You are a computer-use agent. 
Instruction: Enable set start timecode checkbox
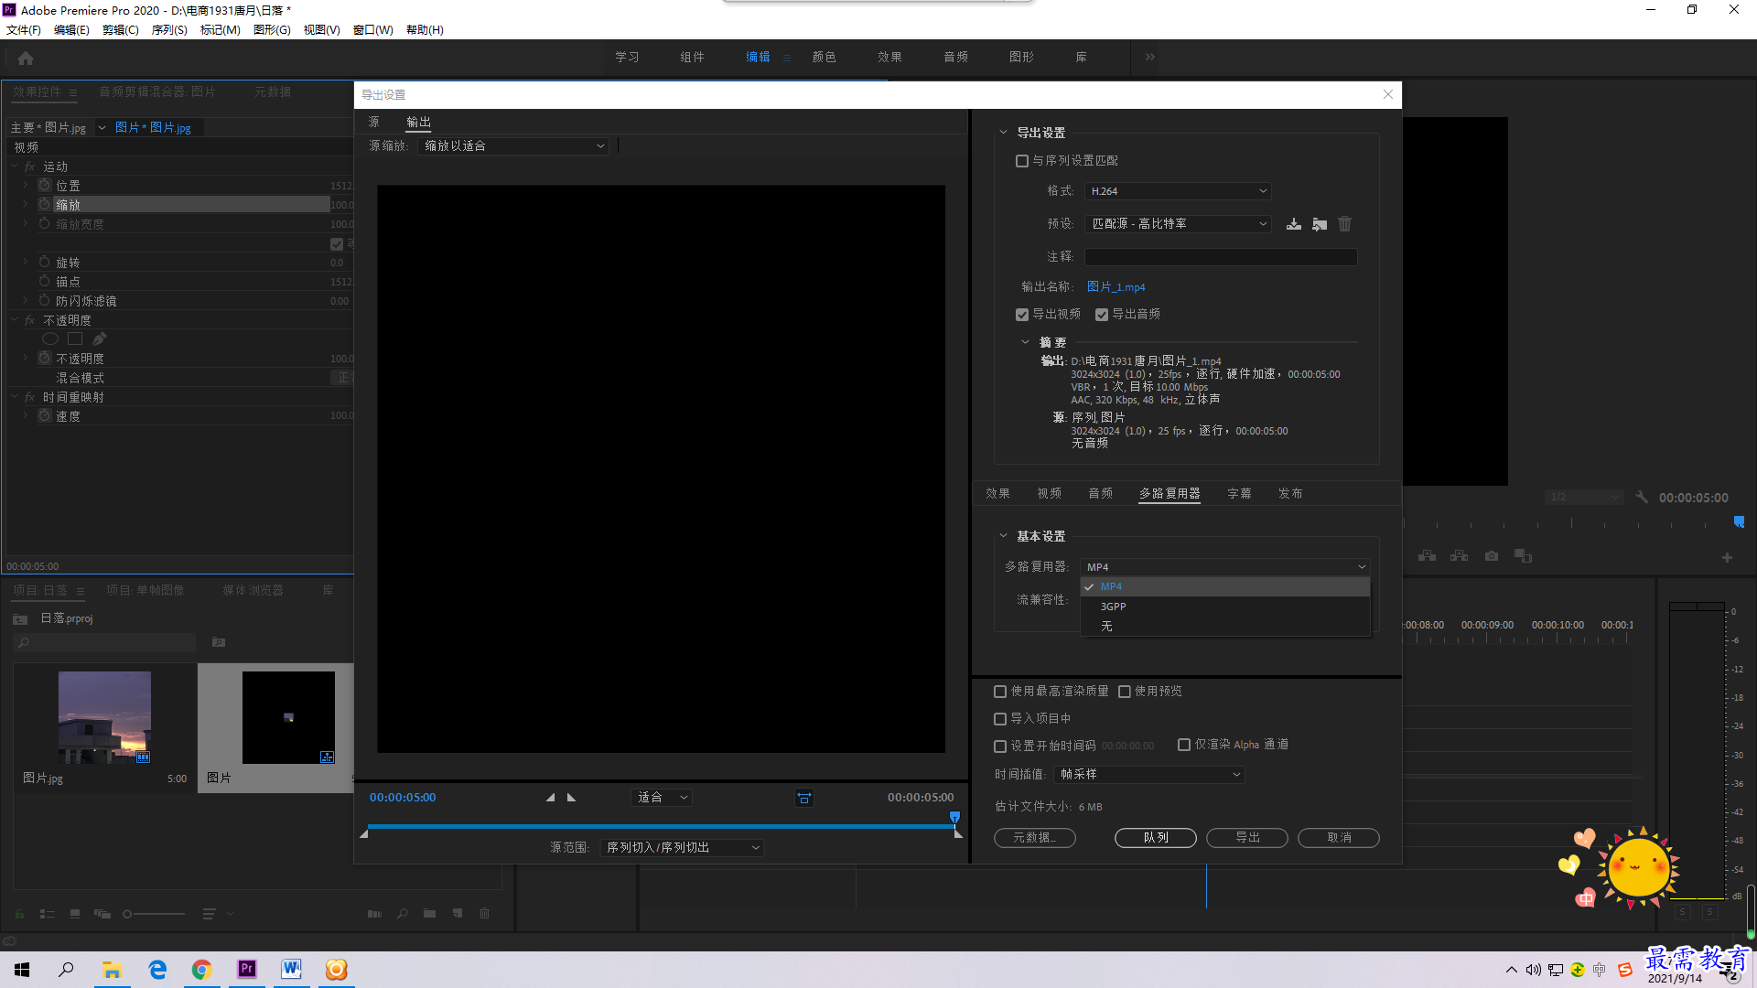[x=1000, y=746]
